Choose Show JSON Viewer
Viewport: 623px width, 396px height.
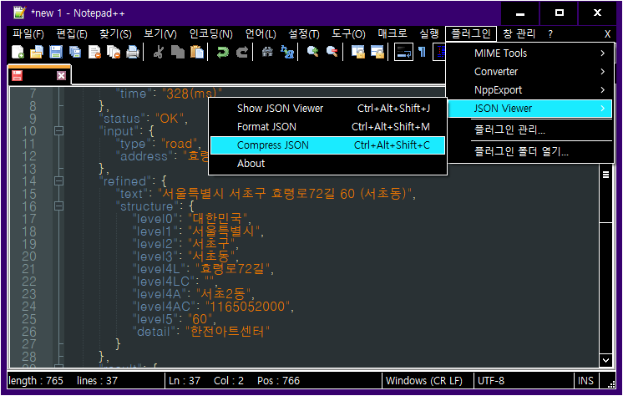tap(327, 108)
